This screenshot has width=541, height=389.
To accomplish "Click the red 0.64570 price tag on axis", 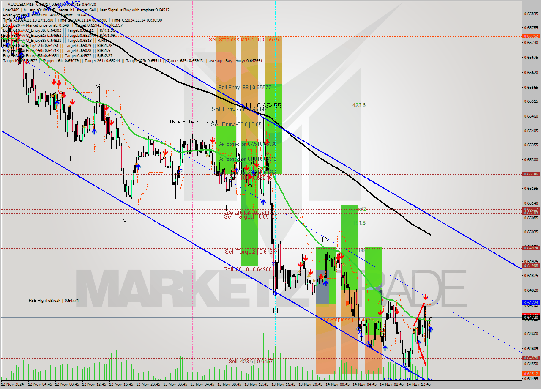I will (531, 358).
